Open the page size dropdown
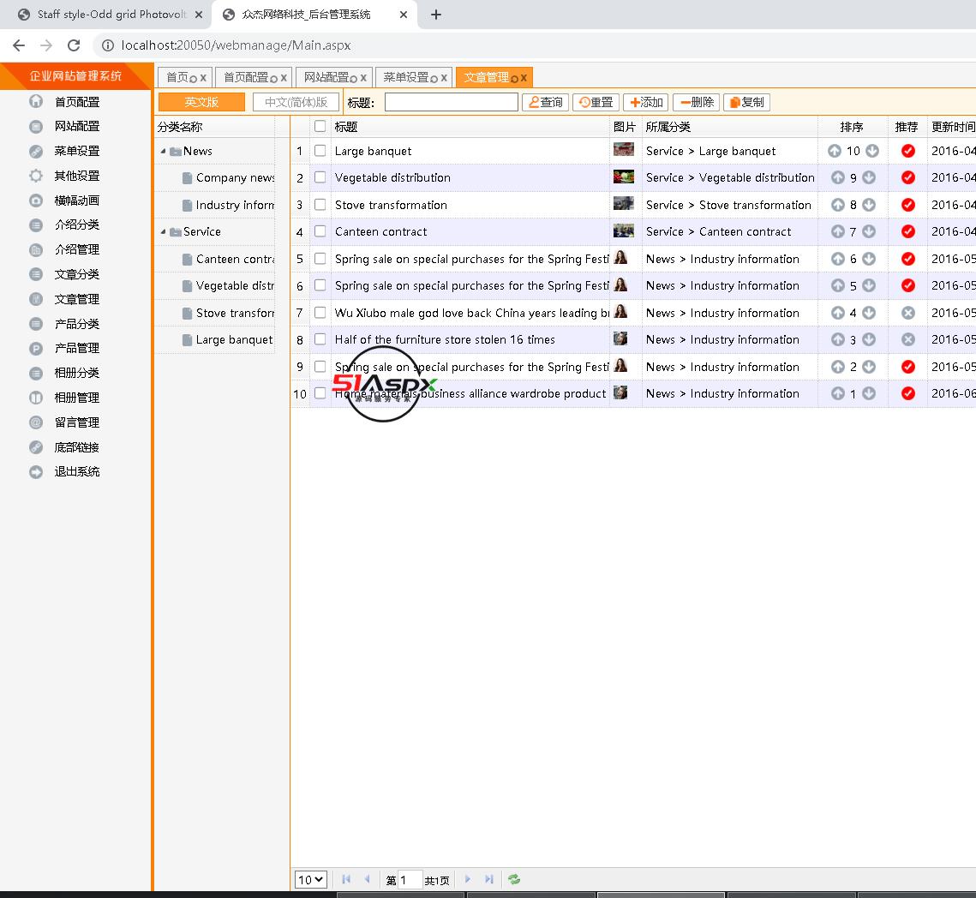 [x=310, y=879]
